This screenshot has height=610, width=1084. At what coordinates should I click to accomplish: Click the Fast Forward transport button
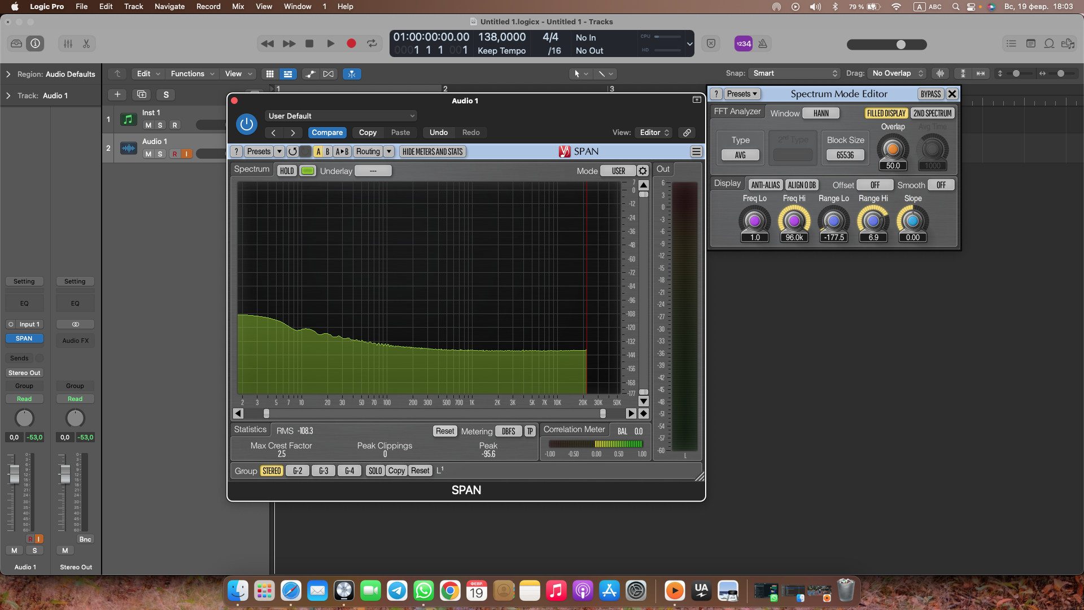(x=289, y=43)
